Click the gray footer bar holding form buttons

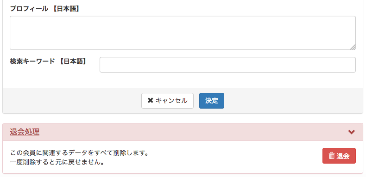click(x=183, y=101)
